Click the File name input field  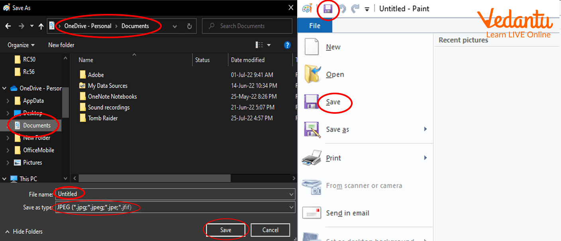pos(175,194)
